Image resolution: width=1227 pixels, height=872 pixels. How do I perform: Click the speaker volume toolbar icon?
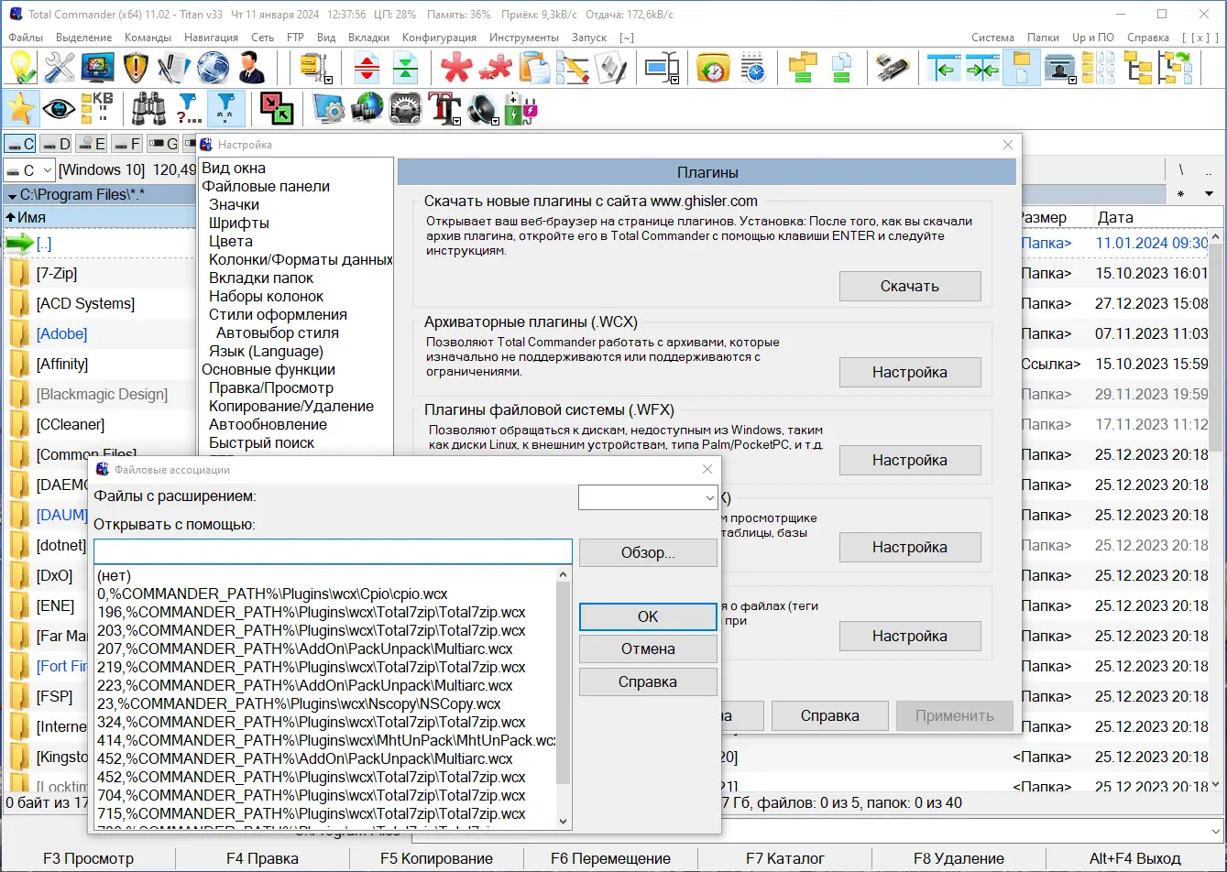(x=483, y=109)
